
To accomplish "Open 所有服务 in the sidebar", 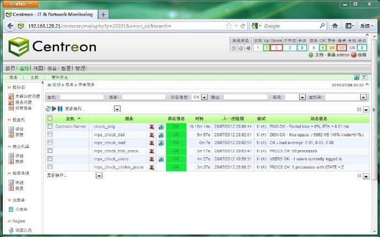I will point(24,108).
